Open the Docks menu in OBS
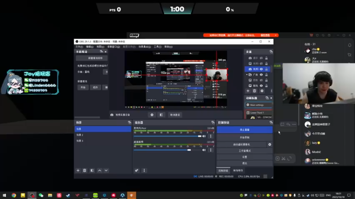The image size is (355, 199). point(114,47)
